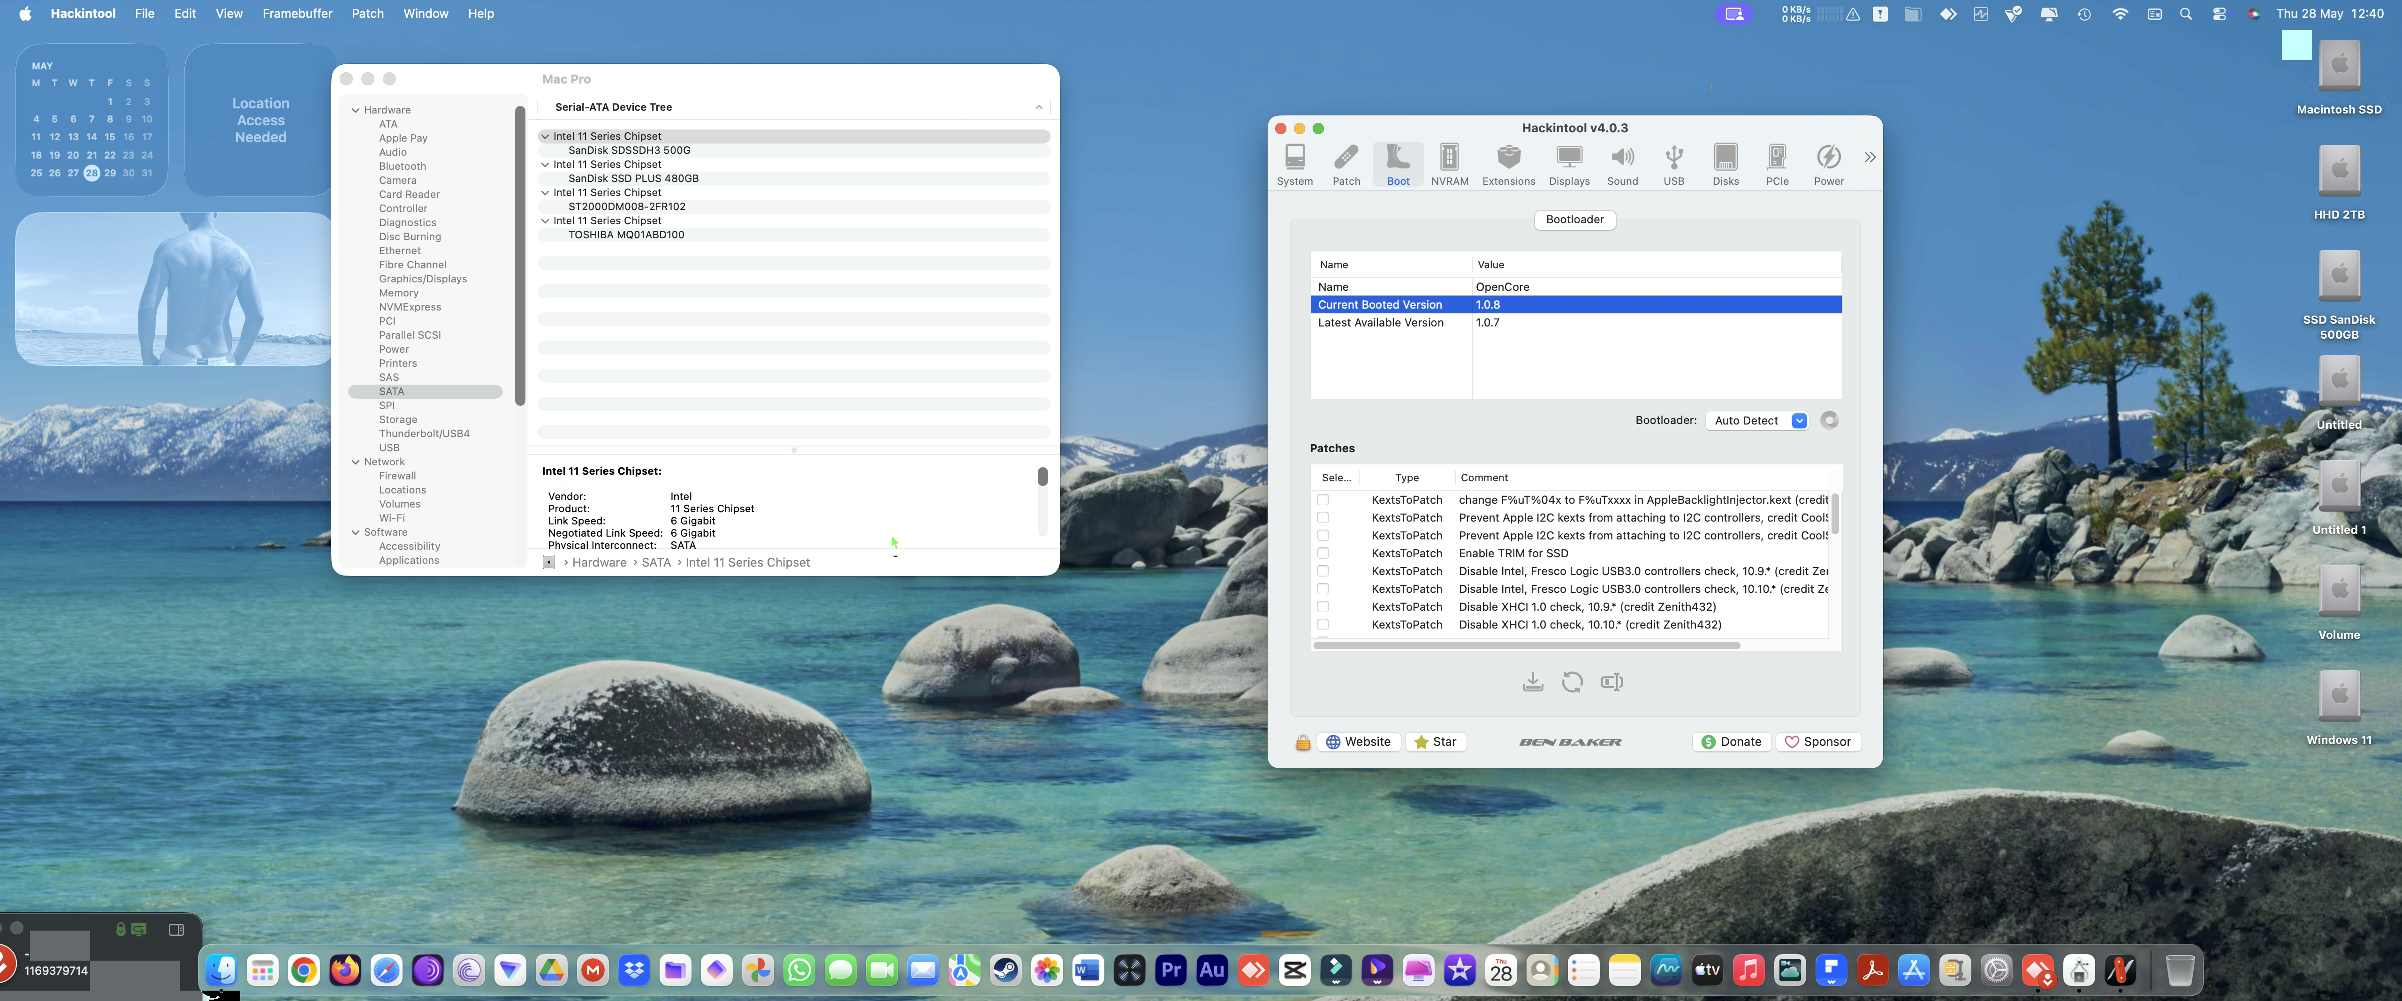
Task: Check the Enable TRIM for SSD checkbox
Action: coord(1322,553)
